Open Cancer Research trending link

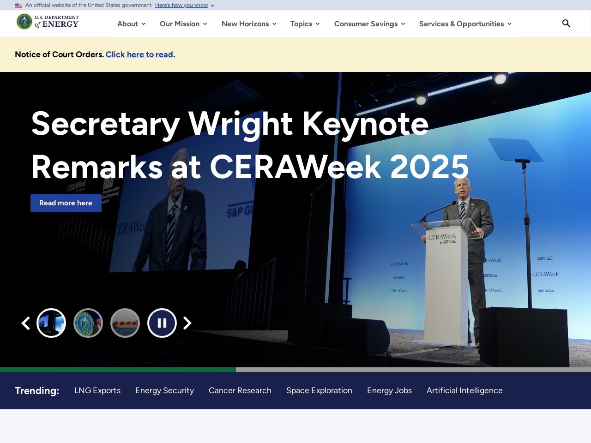click(240, 390)
